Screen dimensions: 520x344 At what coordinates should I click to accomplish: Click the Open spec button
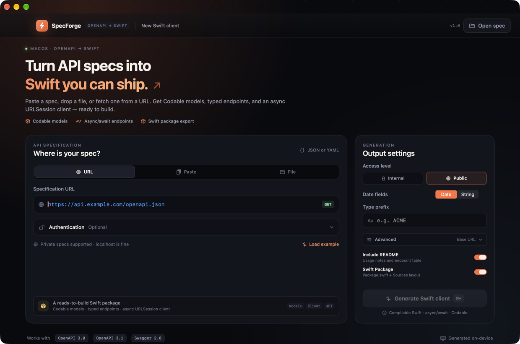(x=487, y=26)
